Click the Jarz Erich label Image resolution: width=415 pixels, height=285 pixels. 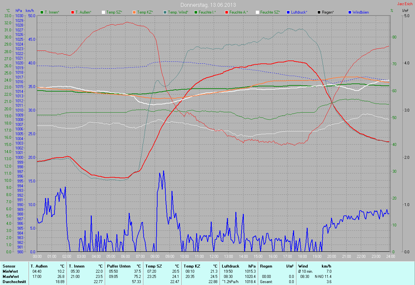(405, 4)
